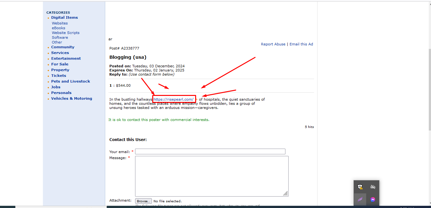Click the No file selected. label
The height and width of the screenshot is (208, 431).
point(168,201)
